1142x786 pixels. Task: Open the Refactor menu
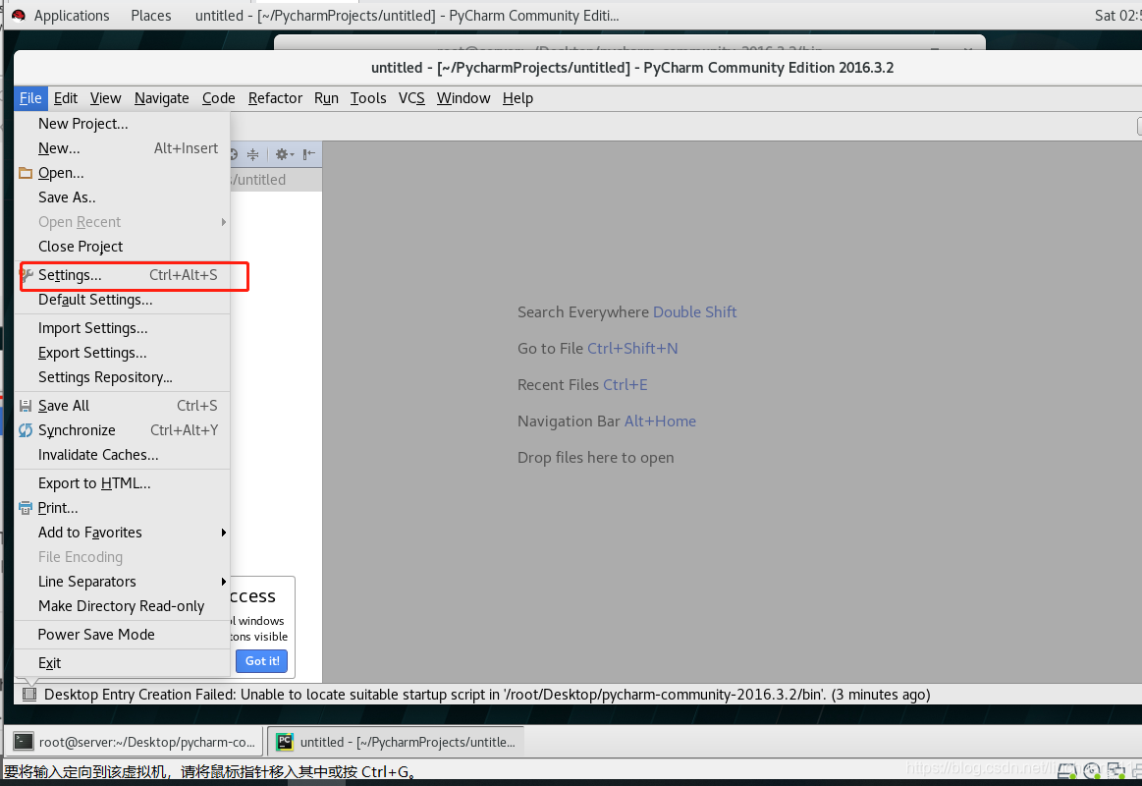[x=275, y=98]
